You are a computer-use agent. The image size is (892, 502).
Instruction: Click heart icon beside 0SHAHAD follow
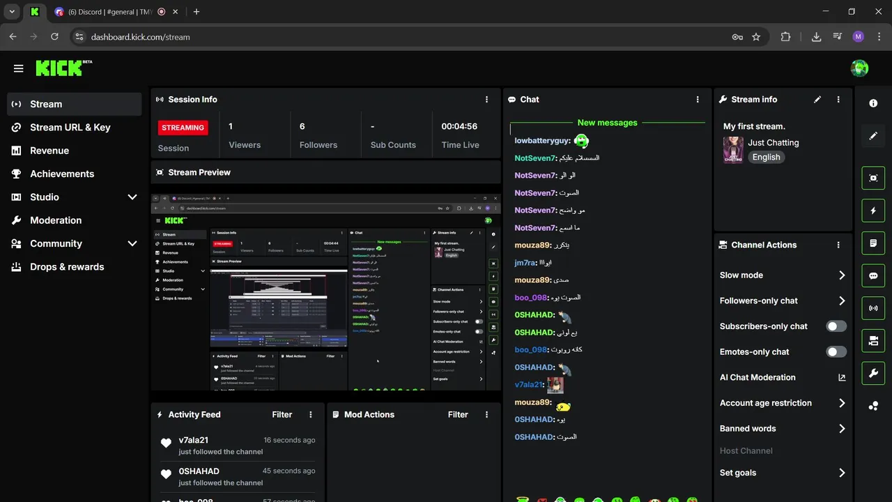coord(166,474)
